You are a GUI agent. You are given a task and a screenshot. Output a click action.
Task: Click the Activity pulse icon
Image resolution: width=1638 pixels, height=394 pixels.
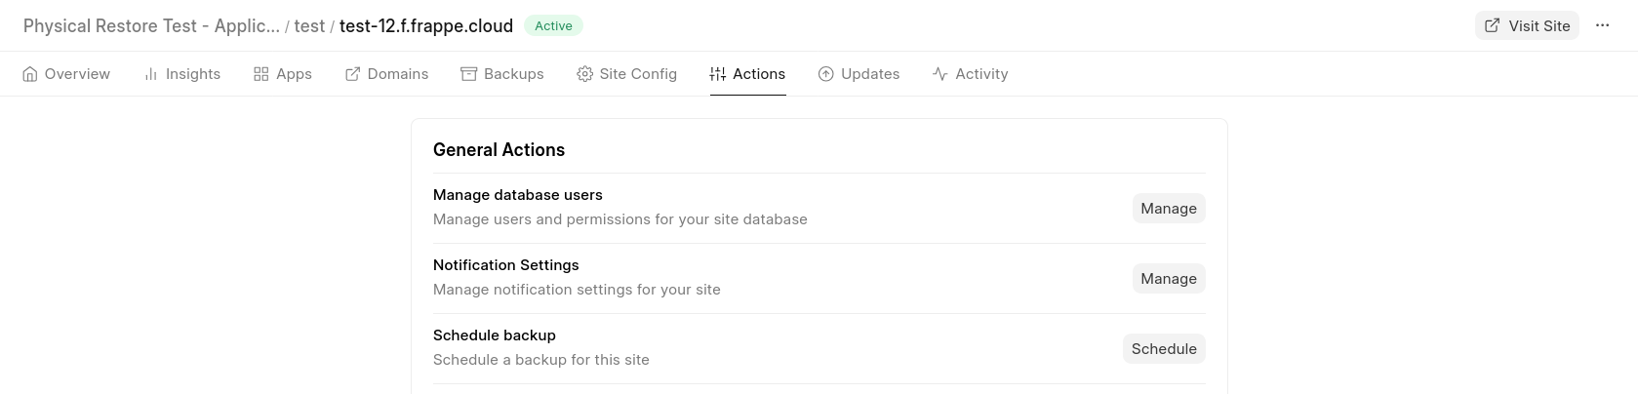click(940, 74)
